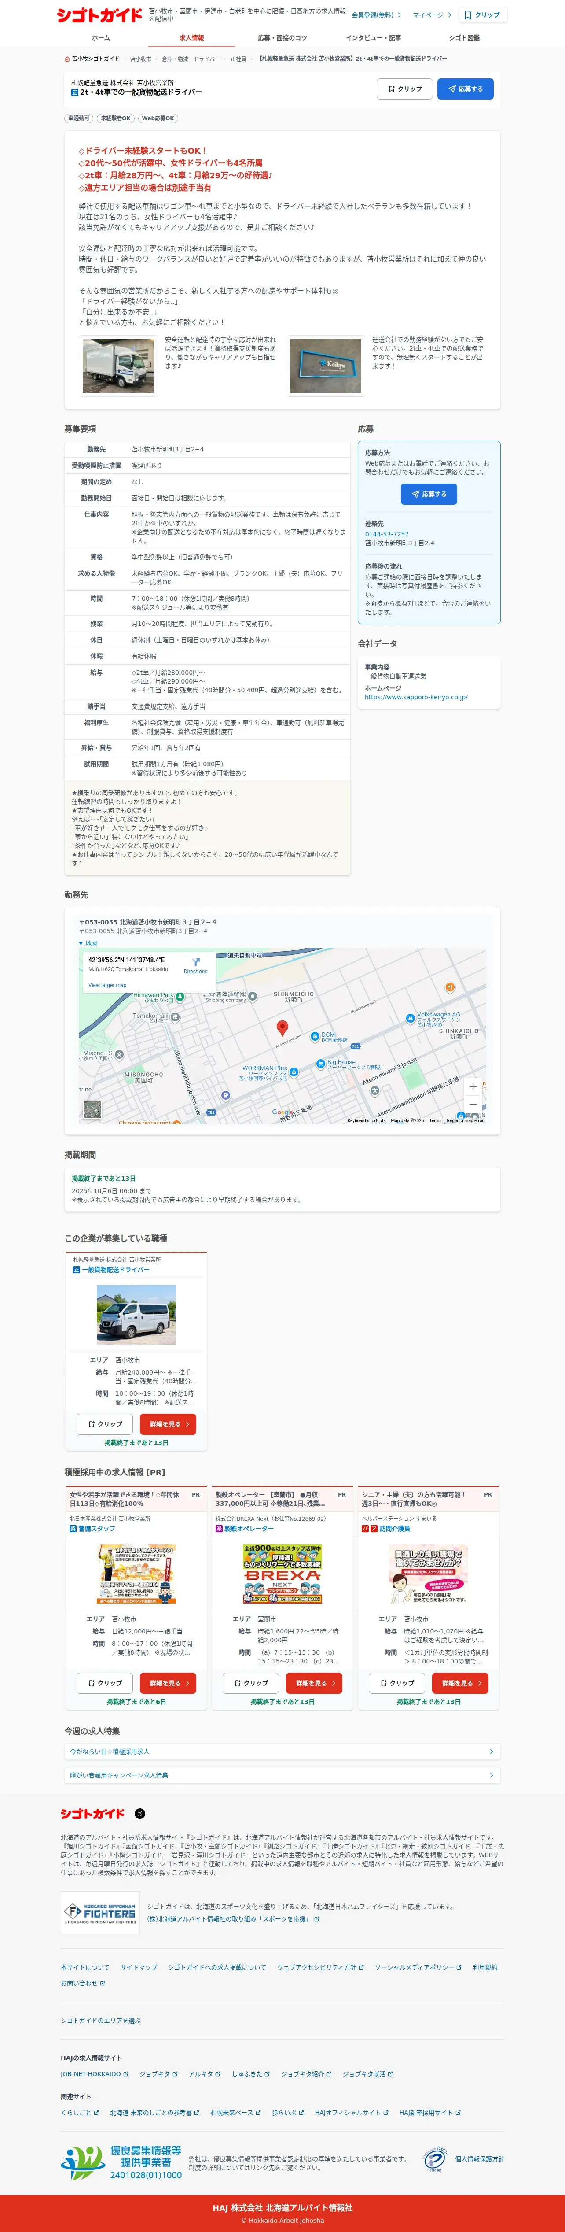The image size is (565, 2232).
Task: Select the 求人情報 tab
Action: click(191, 38)
